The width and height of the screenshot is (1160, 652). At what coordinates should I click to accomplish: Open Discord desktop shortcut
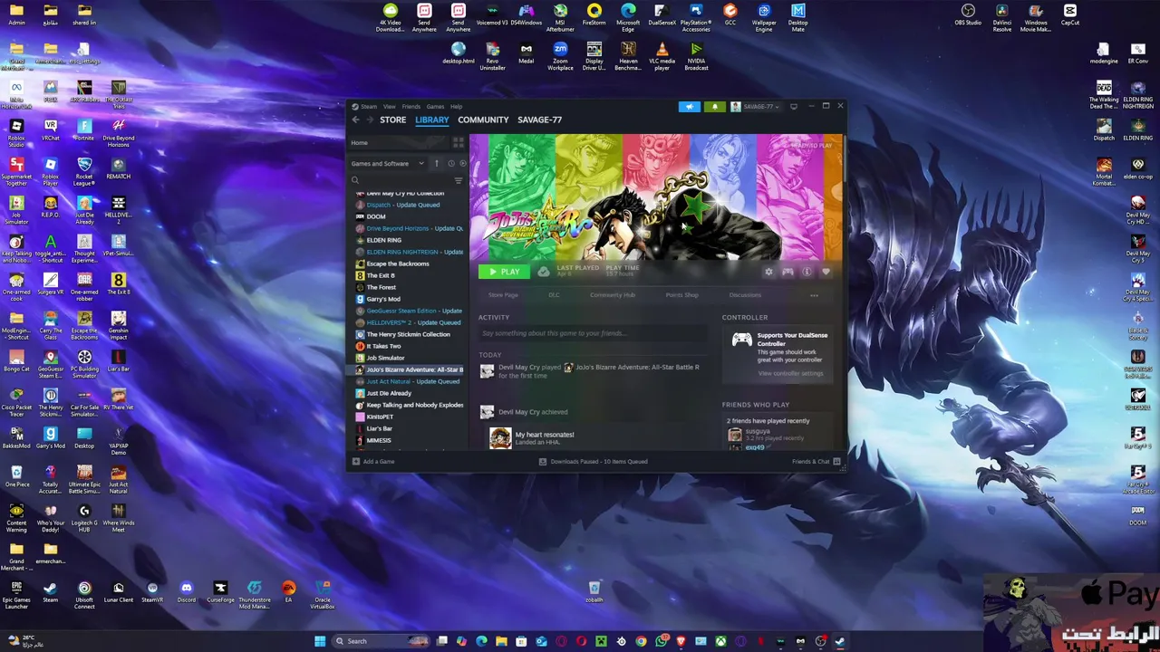(187, 593)
